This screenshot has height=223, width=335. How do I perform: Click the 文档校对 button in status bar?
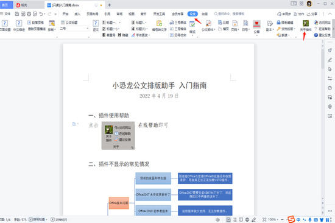tap(59, 219)
